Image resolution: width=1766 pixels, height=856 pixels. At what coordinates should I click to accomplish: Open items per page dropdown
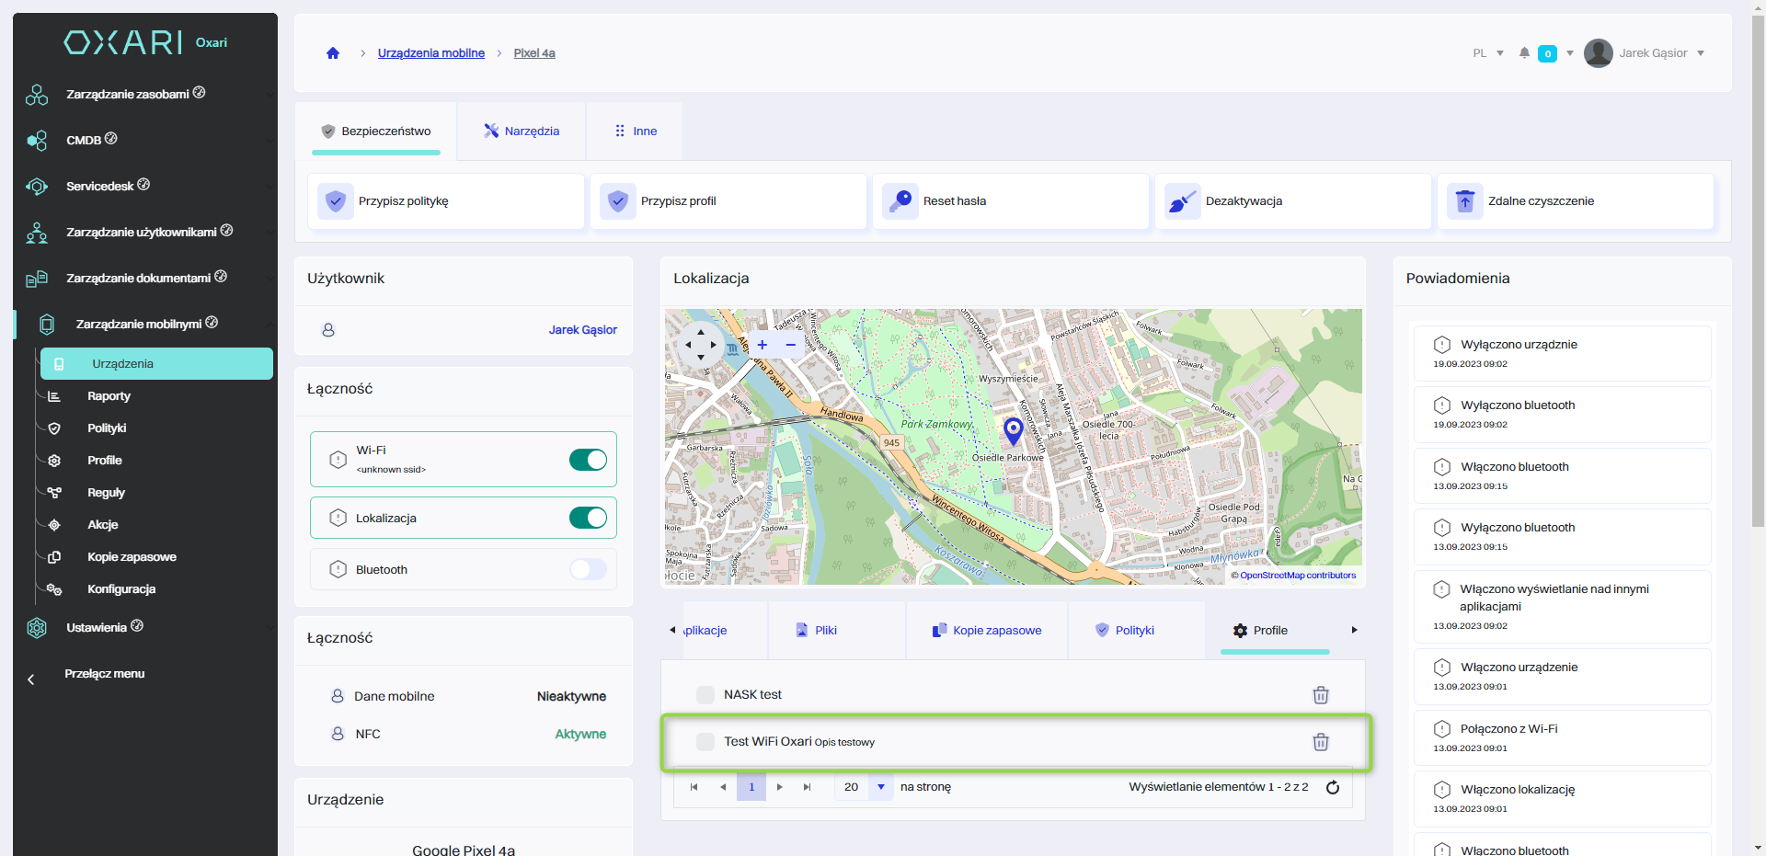(x=880, y=787)
